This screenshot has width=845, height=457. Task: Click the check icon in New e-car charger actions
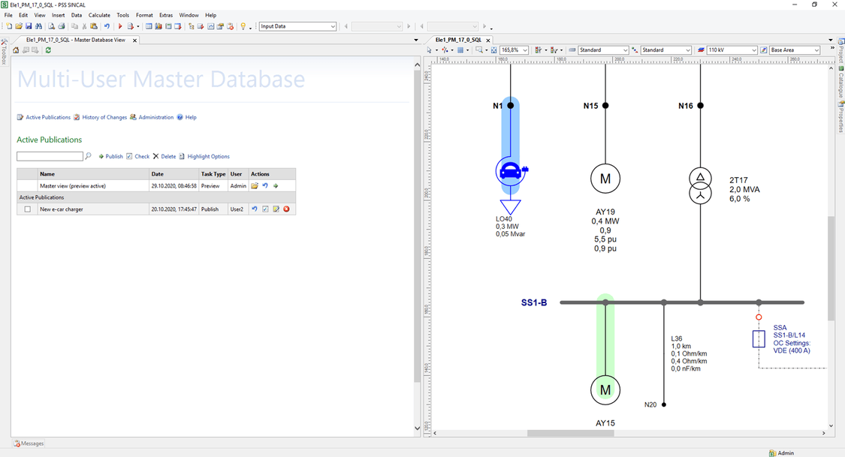(x=265, y=209)
